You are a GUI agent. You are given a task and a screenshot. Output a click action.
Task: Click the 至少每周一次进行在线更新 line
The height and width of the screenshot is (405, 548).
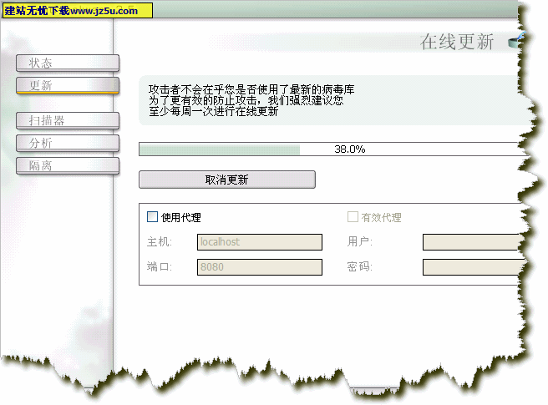[x=214, y=112]
